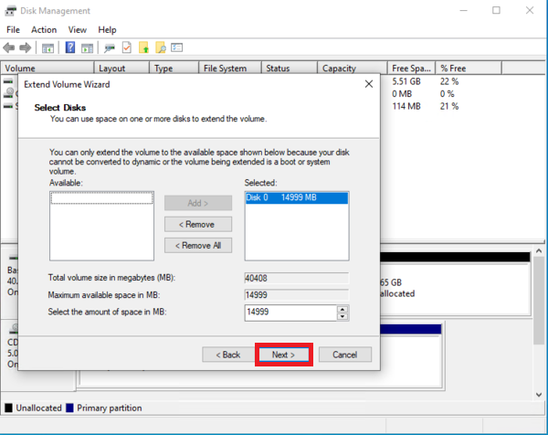Click the folder with magnifier icon

click(161, 48)
